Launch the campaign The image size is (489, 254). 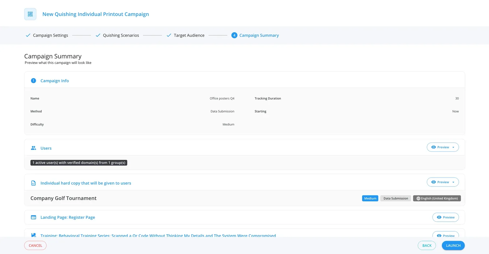[x=453, y=246]
